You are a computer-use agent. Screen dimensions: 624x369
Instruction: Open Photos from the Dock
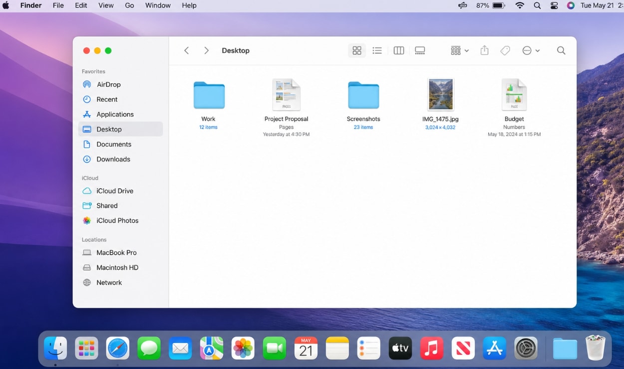pos(243,348)
